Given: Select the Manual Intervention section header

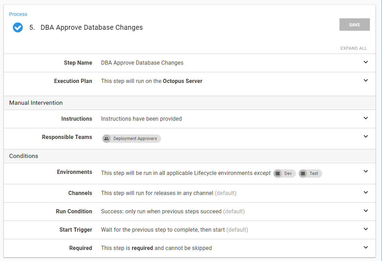Looking at the screenshot, I should pos(36,103).
